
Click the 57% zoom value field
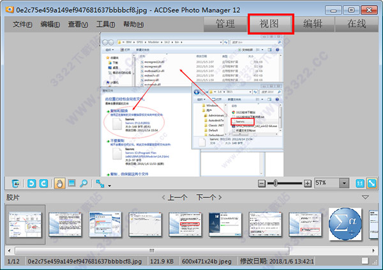(x=326, y=183)
